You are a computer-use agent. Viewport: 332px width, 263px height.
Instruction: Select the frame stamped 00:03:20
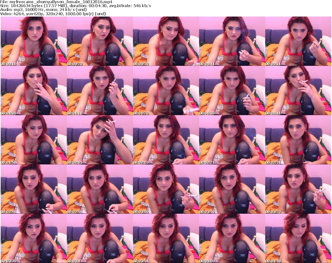[x=298, y=189]
